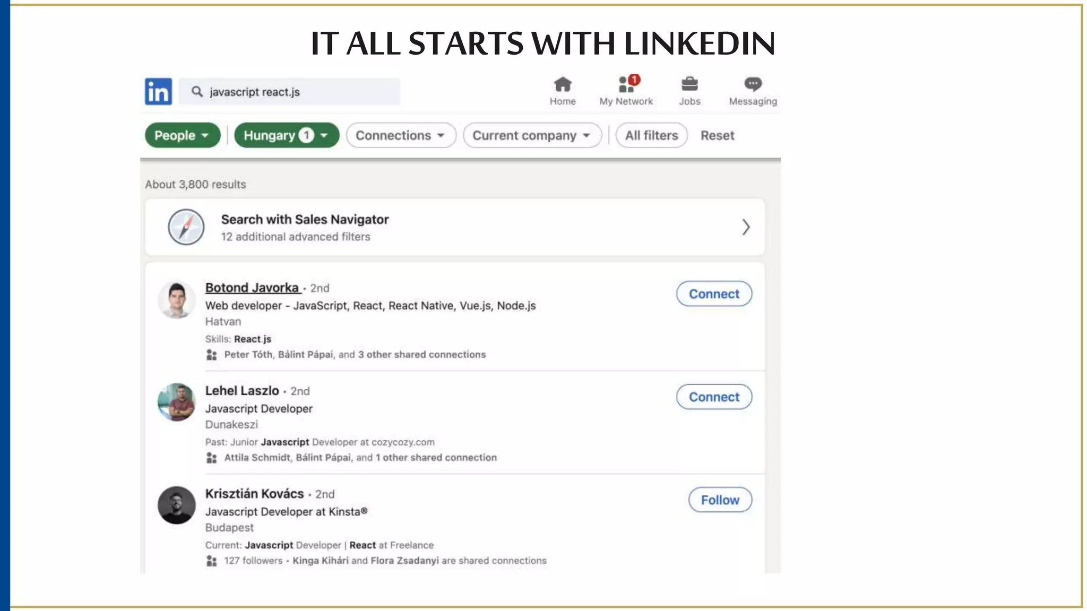View Botond Javorka's 3 other shared connections
Image resolution: width=1087 pixels, height=611 pixels.
(x=422, y=354)
